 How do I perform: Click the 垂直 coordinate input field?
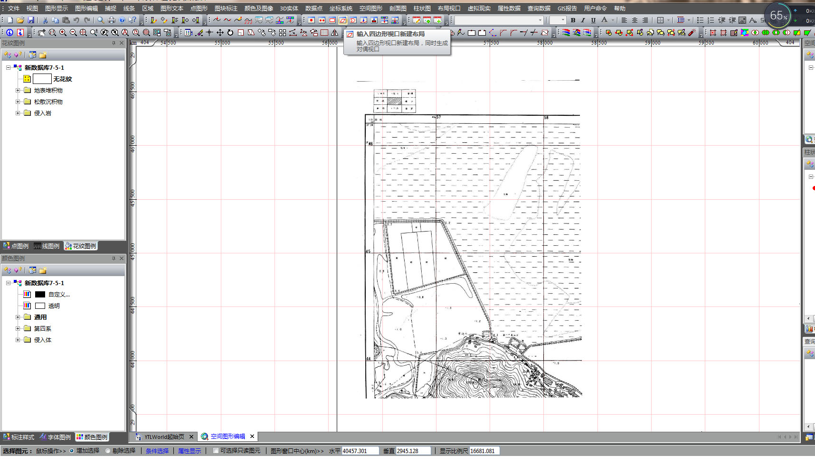[x=414, y=451]
